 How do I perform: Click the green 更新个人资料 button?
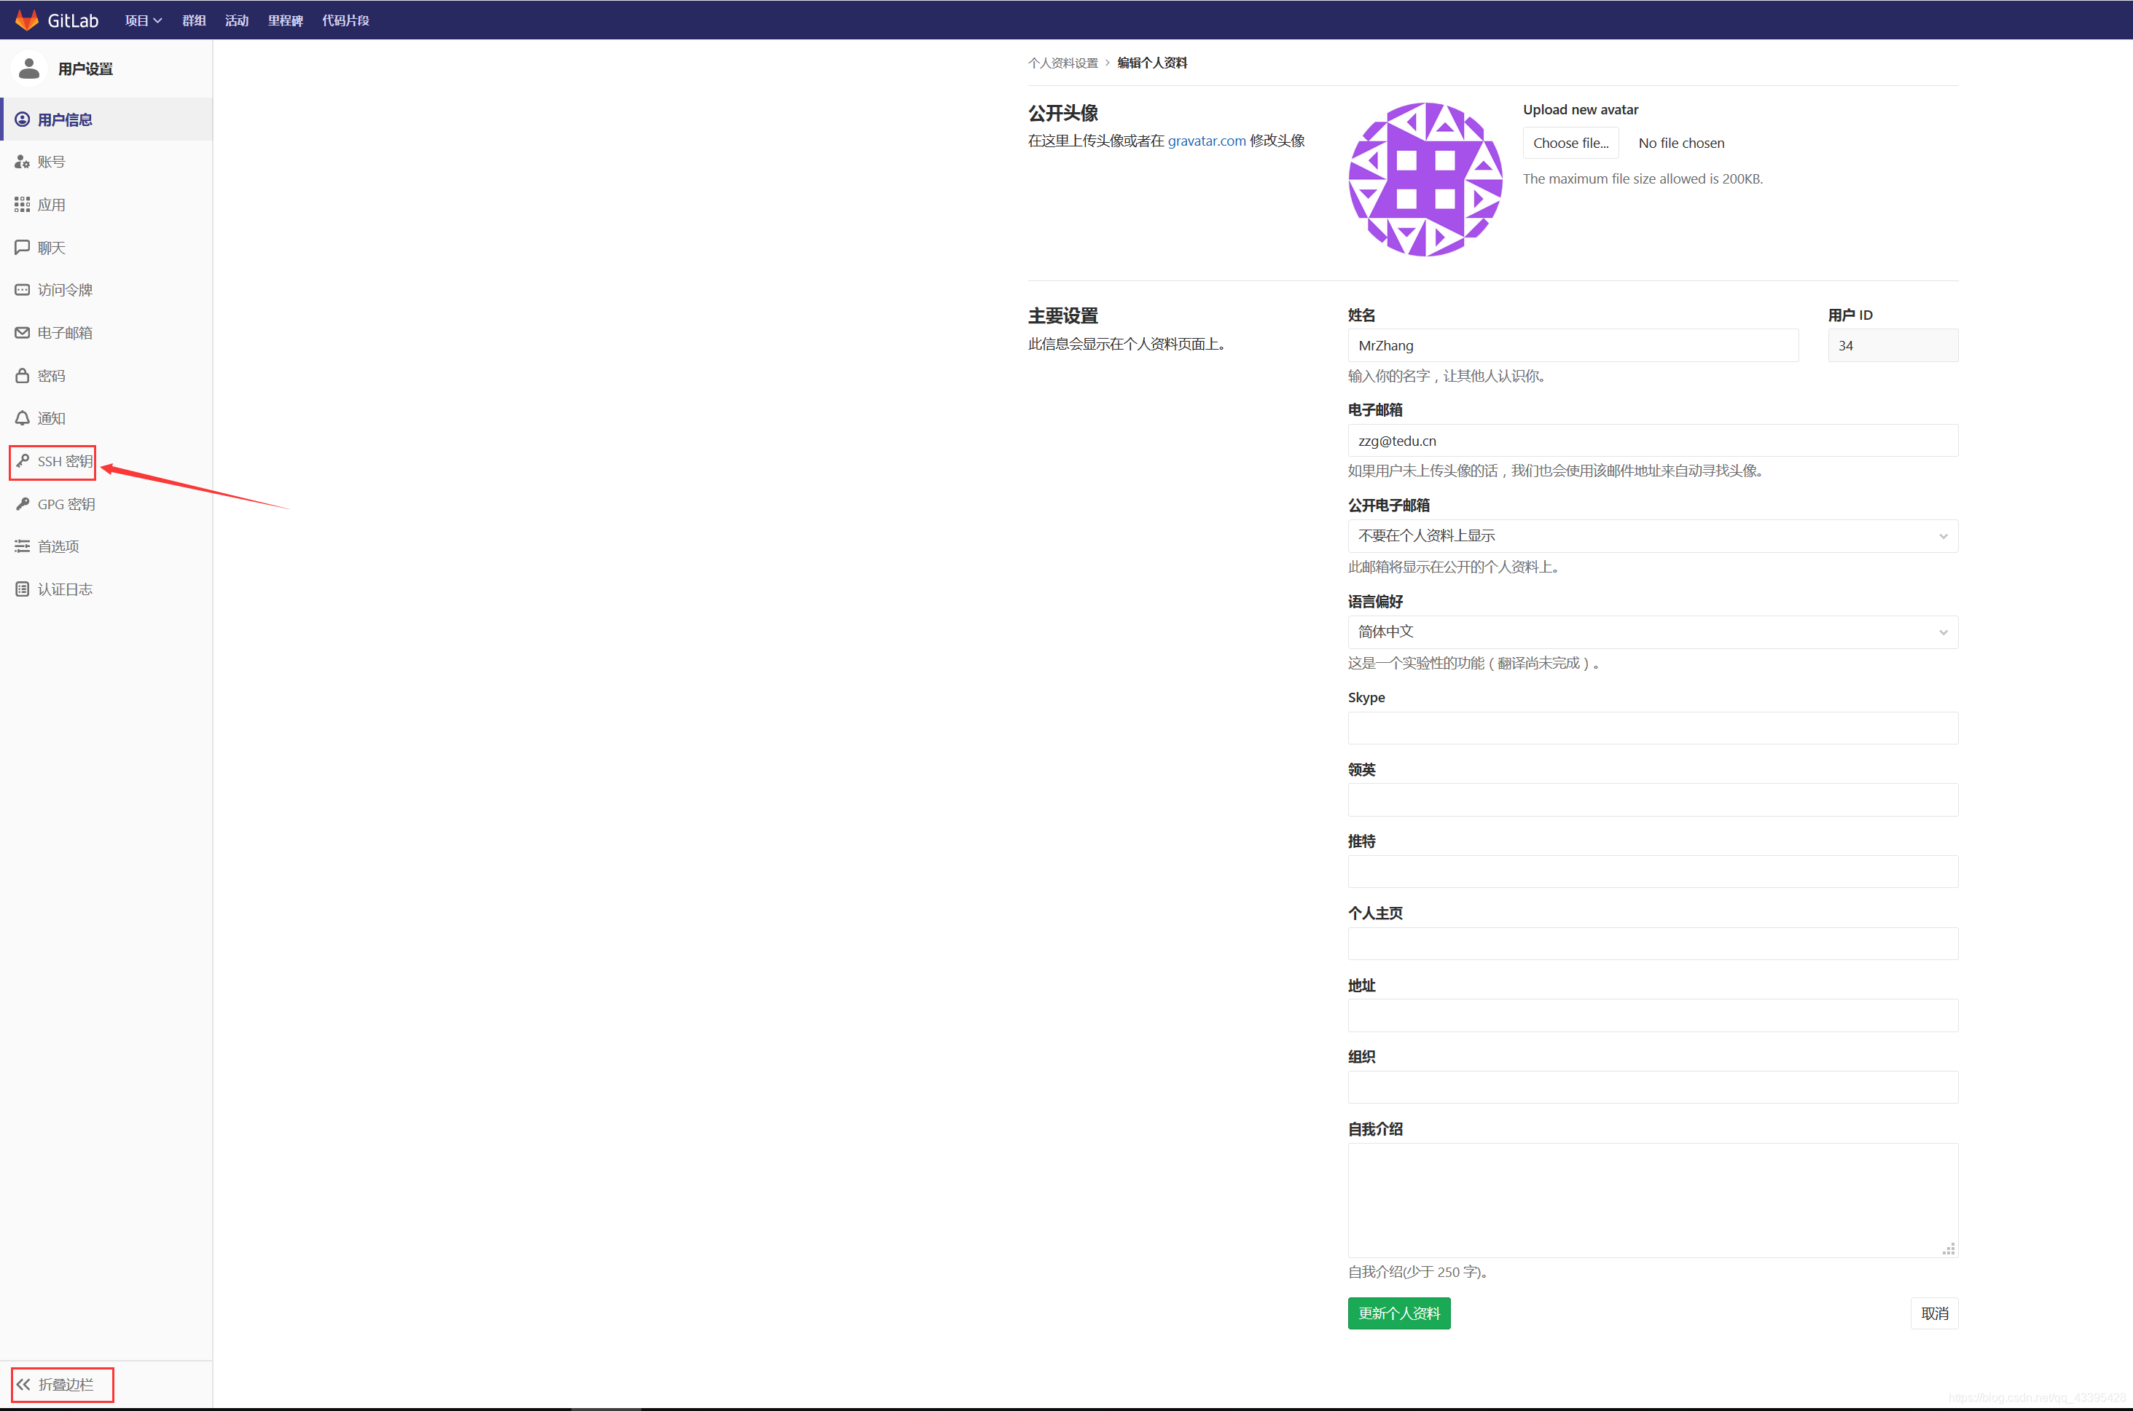click(x=1398, y=1314)
